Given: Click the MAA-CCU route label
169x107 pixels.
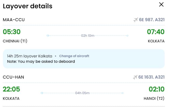Looking at the screenshot, I should pyautogui.click(x=14, y=20).
